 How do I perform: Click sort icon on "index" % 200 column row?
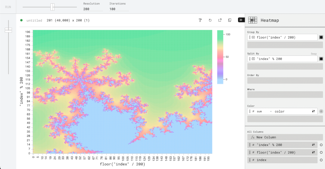pyautogui.click(x=313, y=145)
